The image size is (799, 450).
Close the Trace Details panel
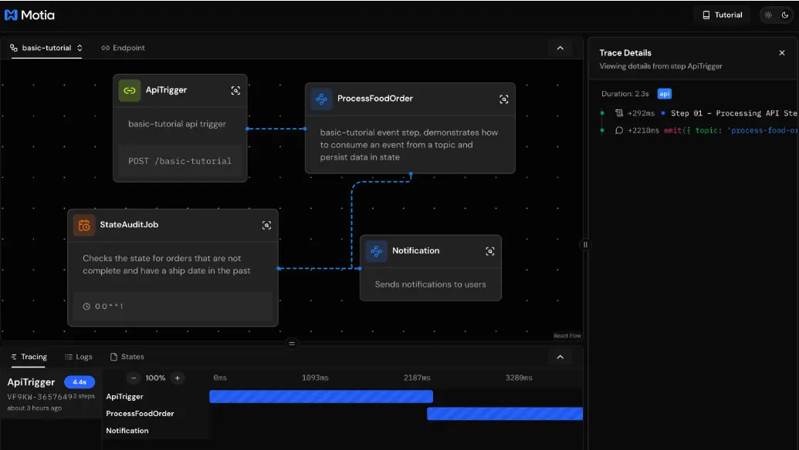781,52
